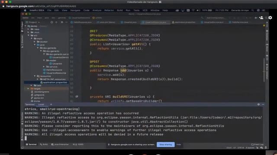277x155 pixels.
Task: Click the gutter icon beside the buildURI method
Action: tap(77, 96)
